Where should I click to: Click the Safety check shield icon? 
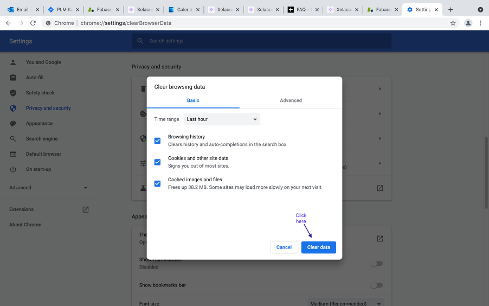click(14, 93)
